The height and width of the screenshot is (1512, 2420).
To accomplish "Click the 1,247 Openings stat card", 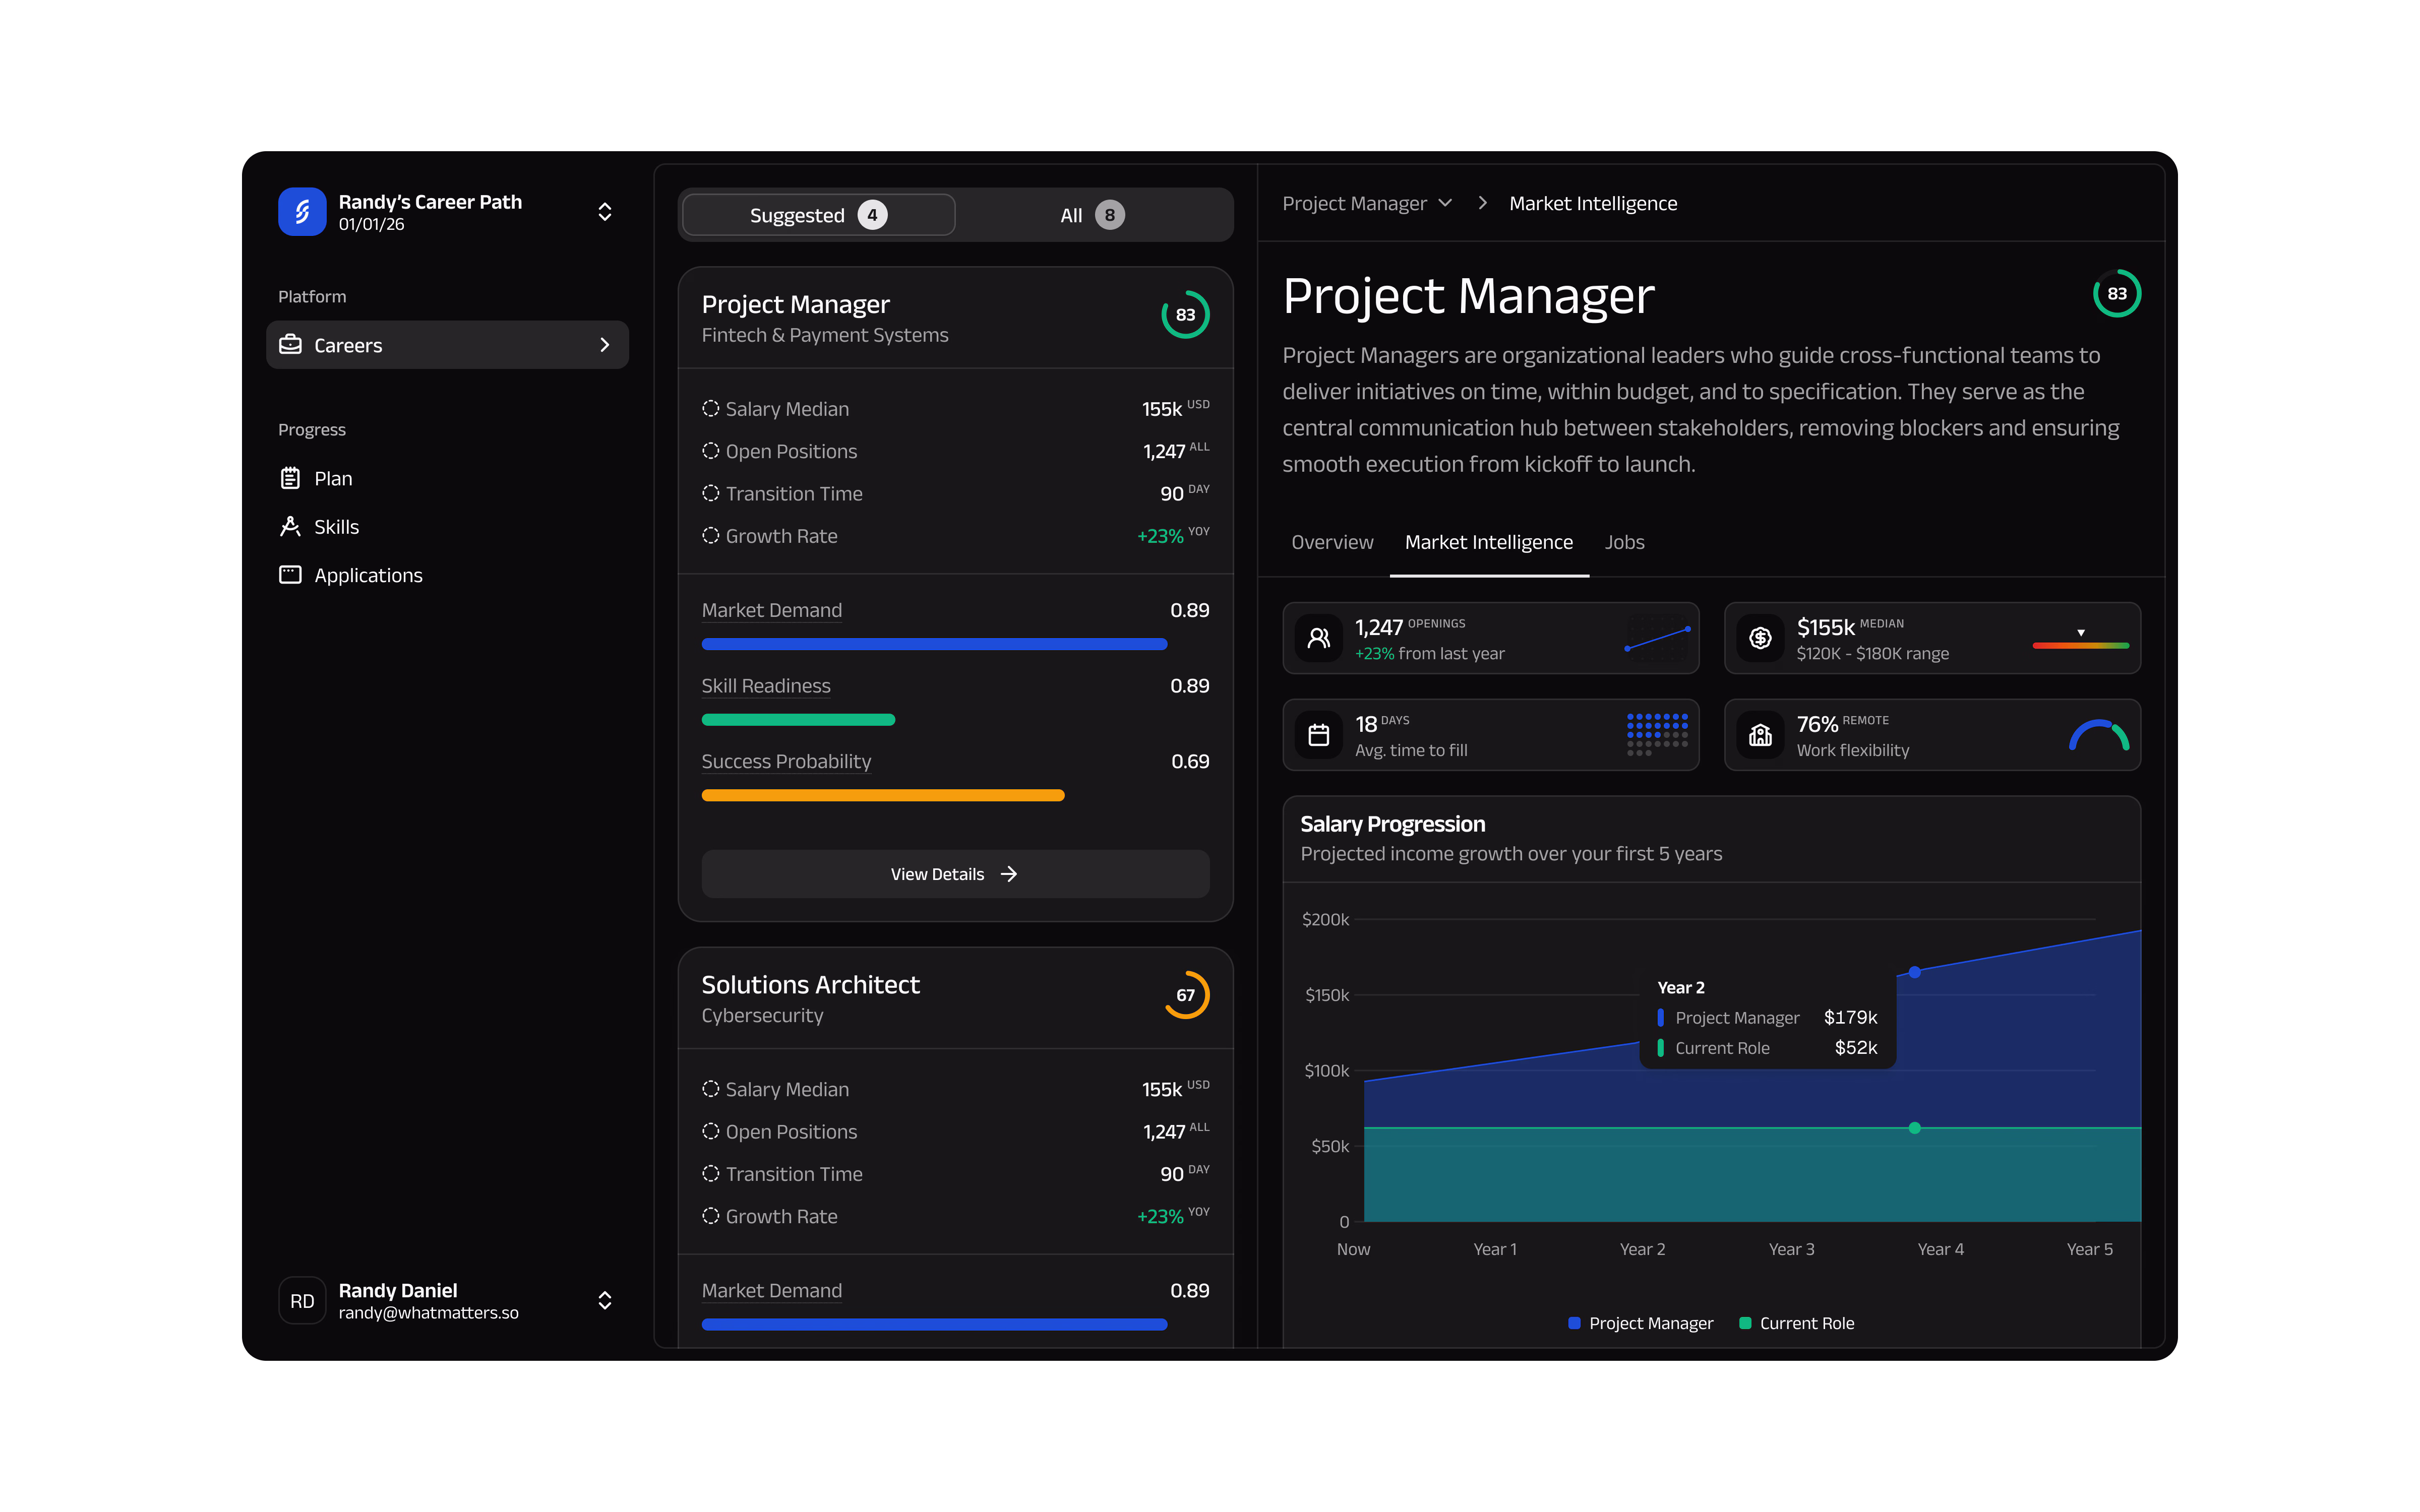I will tap(1490, 638).
